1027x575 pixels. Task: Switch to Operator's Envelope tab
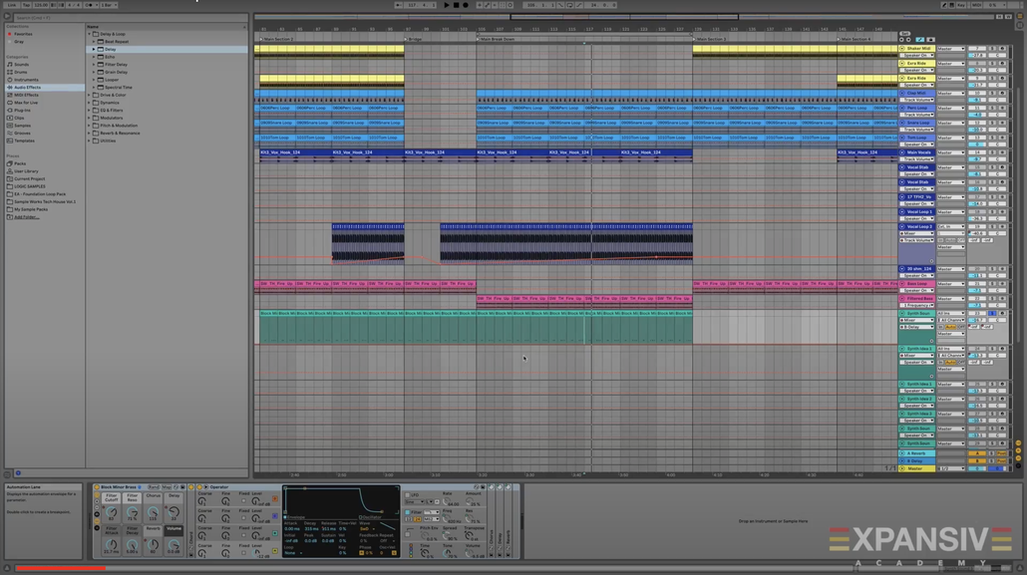point(297,517)
